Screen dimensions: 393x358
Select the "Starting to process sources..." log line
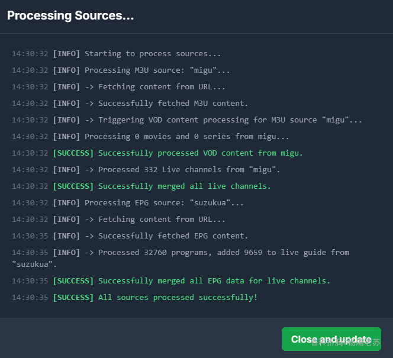146,54
